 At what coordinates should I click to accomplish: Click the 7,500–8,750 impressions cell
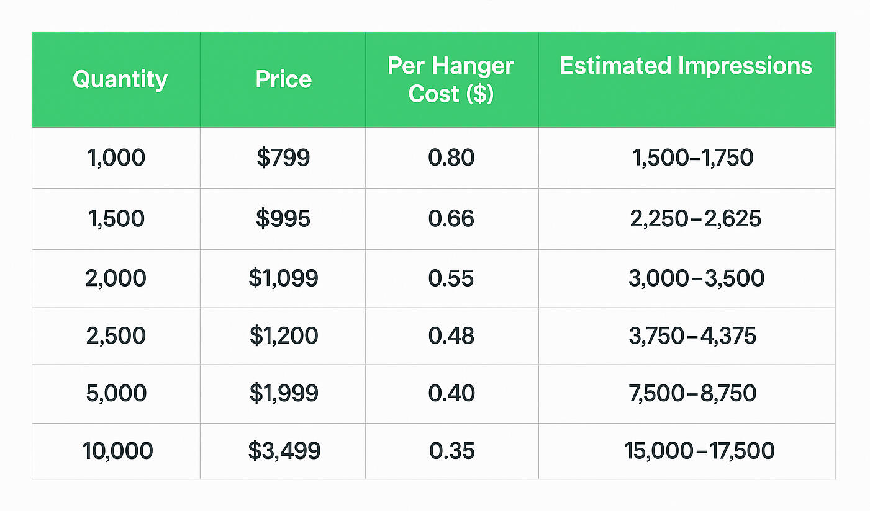692,393
